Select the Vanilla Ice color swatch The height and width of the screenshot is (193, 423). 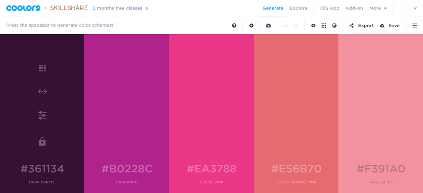(x=380, y=113)
